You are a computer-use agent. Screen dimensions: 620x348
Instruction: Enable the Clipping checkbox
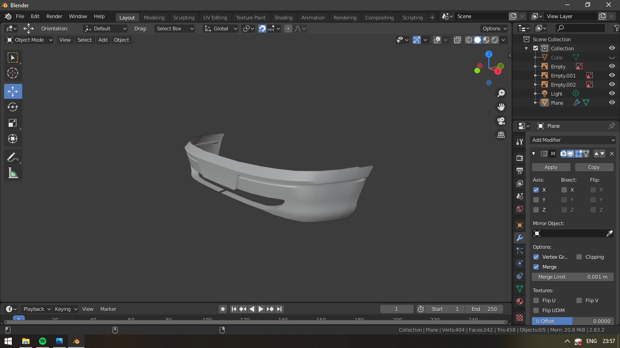pos(579,257)
